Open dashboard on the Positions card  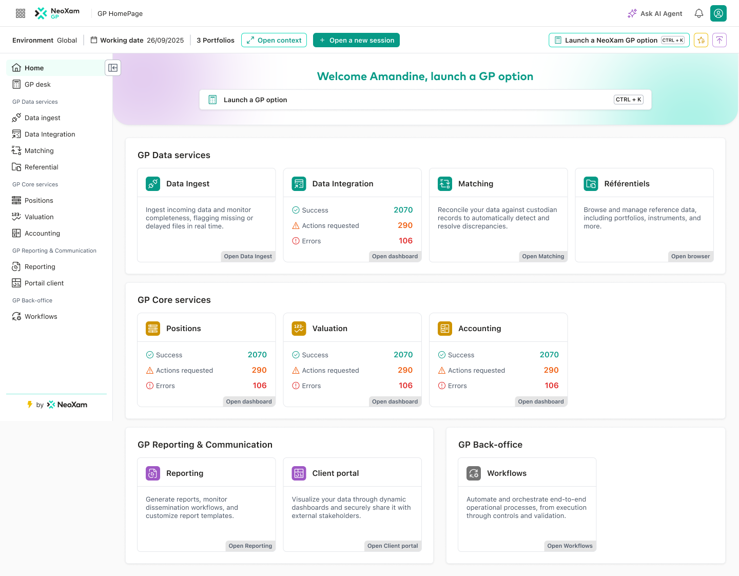[249, 401]
